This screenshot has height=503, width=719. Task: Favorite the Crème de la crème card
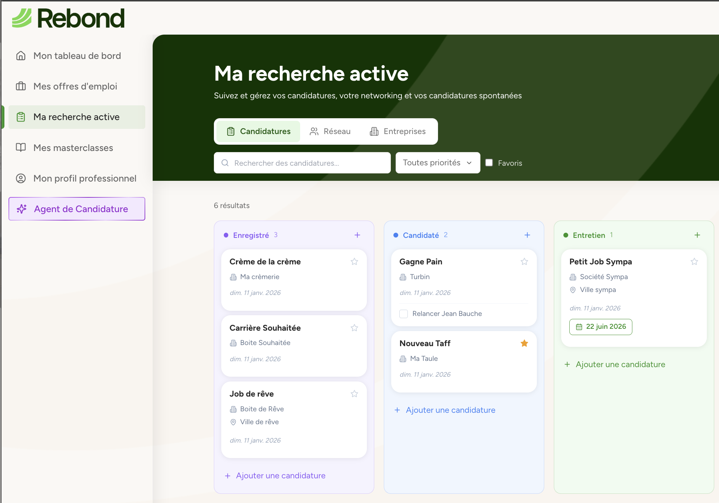pyautogui.click(x=354, y=261)
